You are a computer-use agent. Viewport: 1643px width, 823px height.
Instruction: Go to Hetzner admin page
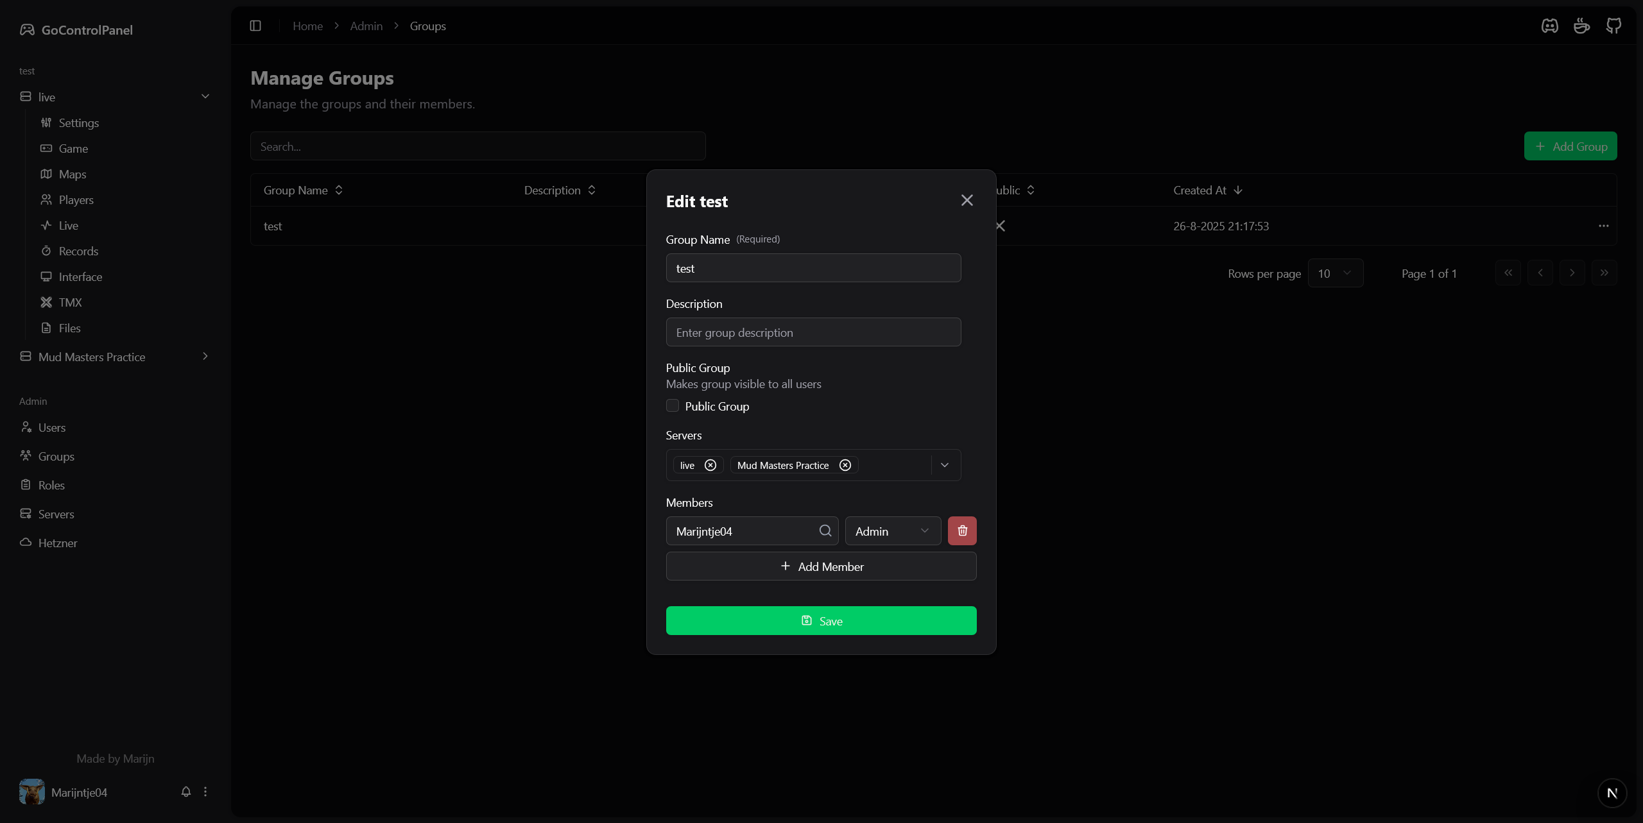pos(58,543)
